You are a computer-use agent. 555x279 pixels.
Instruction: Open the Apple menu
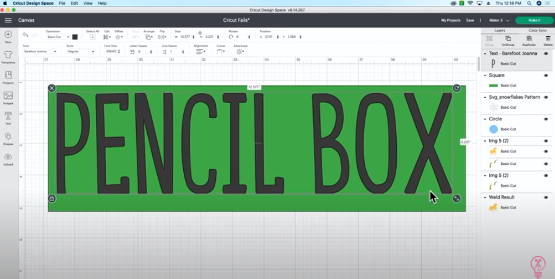point(5,3)
